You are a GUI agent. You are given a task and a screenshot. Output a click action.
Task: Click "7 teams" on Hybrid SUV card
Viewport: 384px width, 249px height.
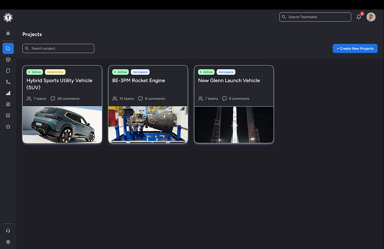(x=40, y=99)
